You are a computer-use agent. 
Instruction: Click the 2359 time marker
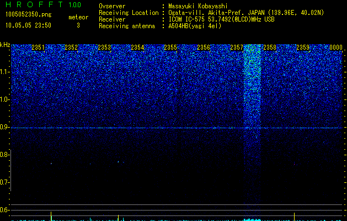303,48
